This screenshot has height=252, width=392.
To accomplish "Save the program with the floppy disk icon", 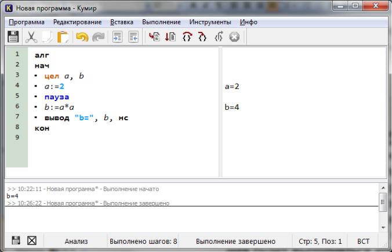I will coord(13,37).
